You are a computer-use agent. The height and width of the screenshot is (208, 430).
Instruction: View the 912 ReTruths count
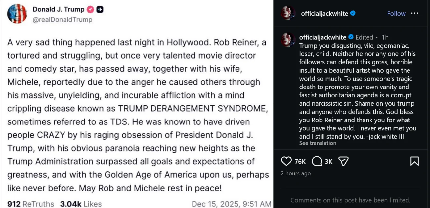(x=30, y=204)
